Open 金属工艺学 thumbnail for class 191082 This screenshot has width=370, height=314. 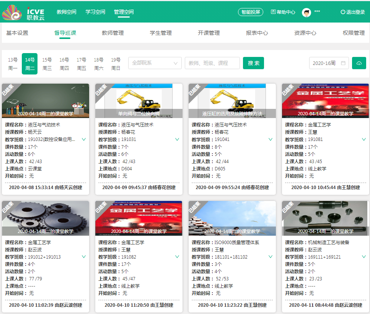click(139, 219)
